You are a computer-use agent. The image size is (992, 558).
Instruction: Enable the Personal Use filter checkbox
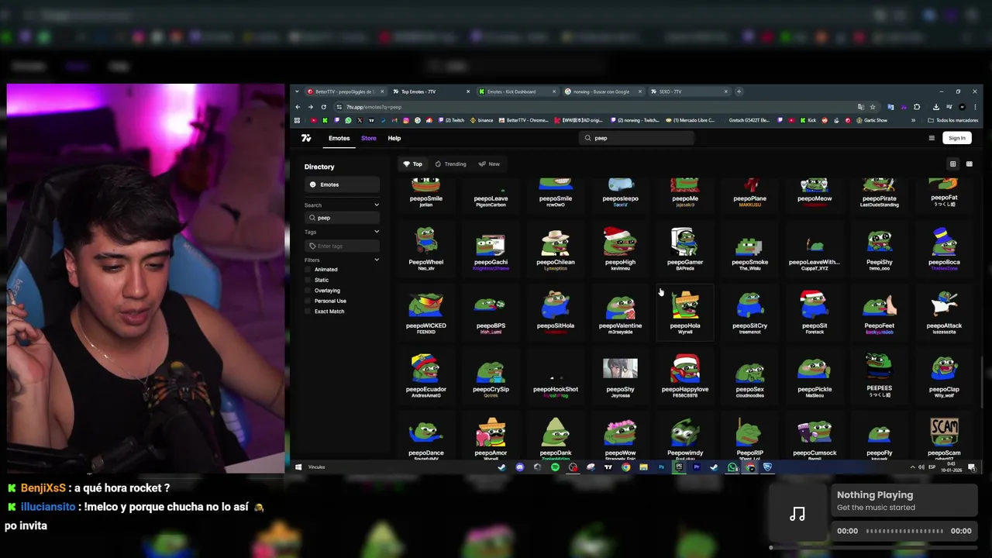308,301
